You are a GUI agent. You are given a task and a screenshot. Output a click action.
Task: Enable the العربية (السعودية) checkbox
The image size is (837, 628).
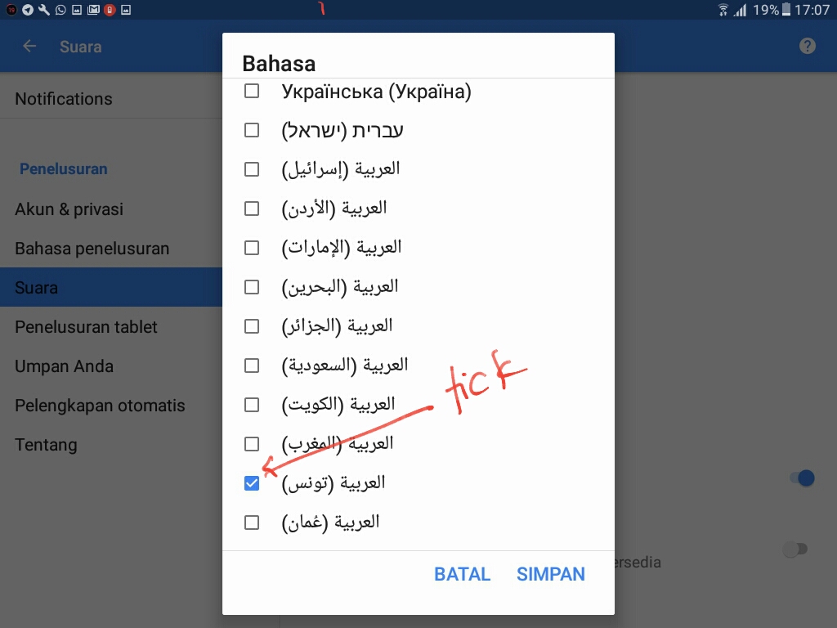pos(252,366)
